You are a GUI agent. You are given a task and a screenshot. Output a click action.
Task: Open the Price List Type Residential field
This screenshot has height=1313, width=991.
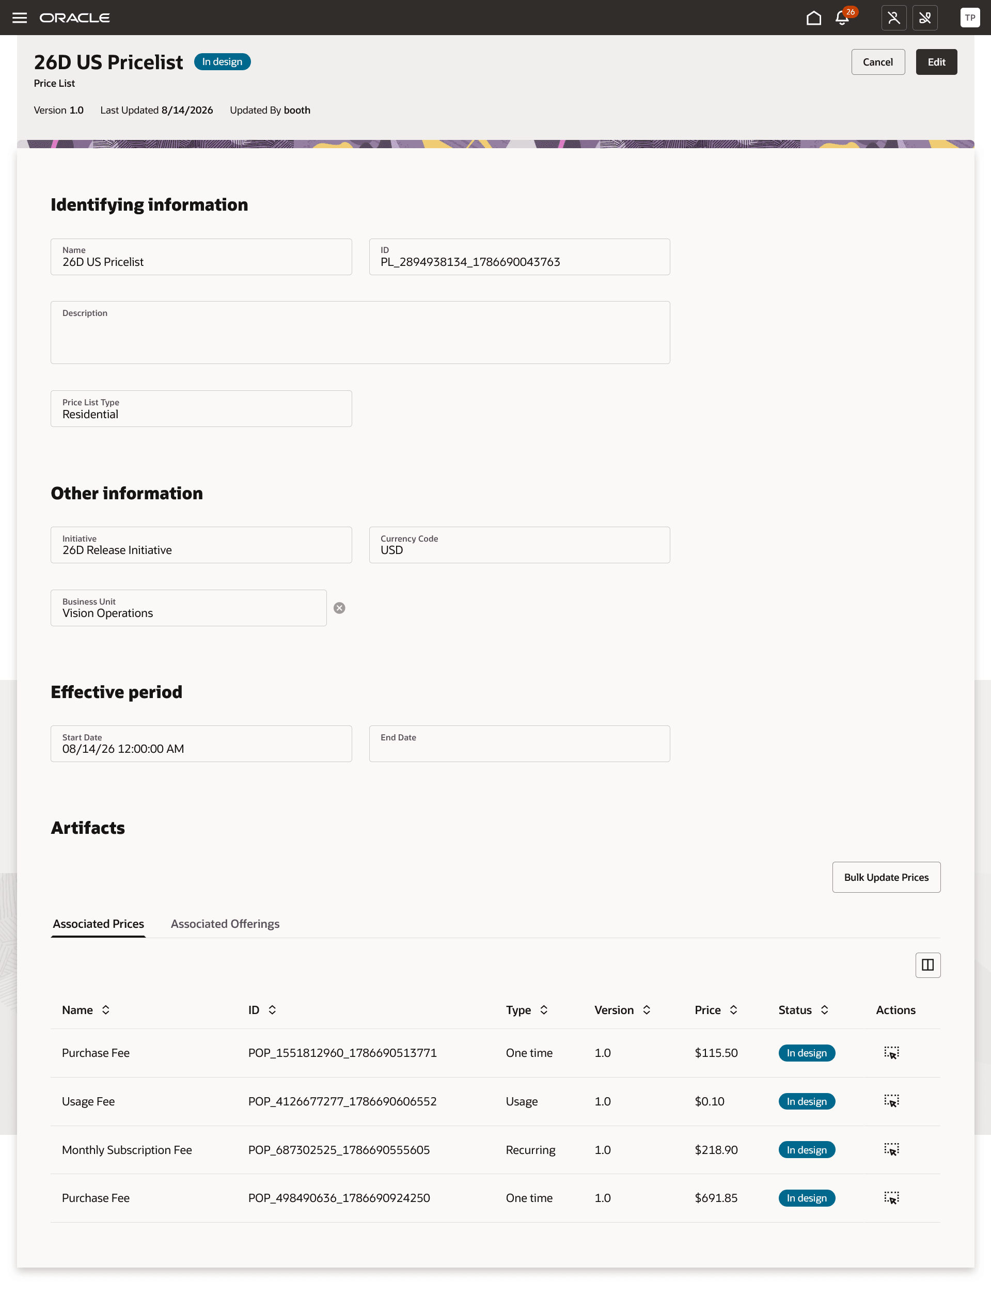pyautogui.click(x=201, y=409)
